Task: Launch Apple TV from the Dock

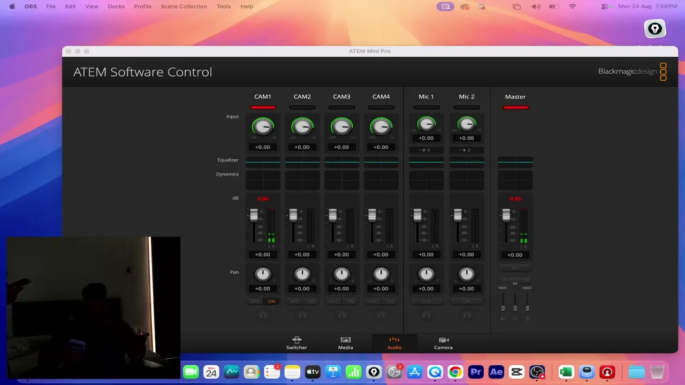Action: (313, 372)
